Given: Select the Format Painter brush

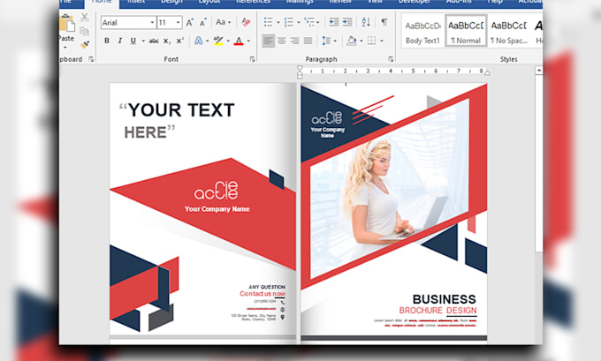Looking at the screenshot, I should tap(85, 44).
